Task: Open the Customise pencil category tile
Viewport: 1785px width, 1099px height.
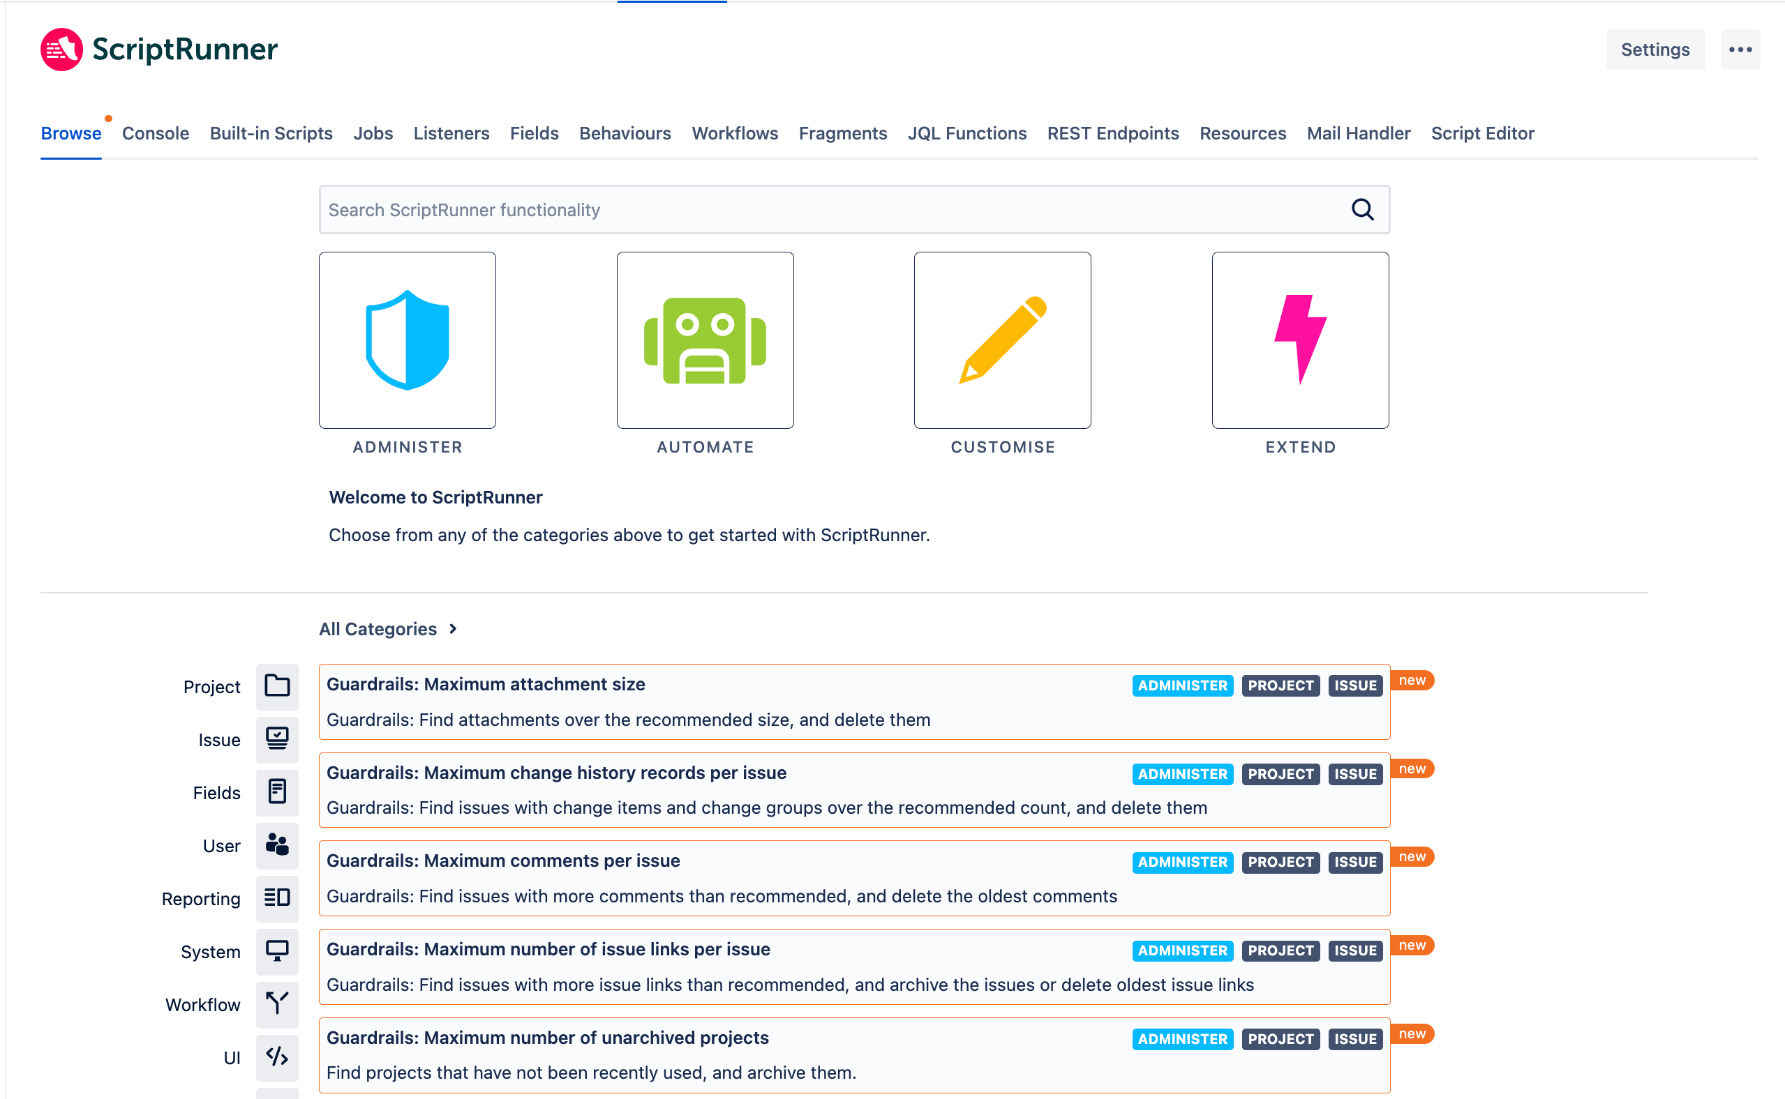Action: click(1002, 340)
